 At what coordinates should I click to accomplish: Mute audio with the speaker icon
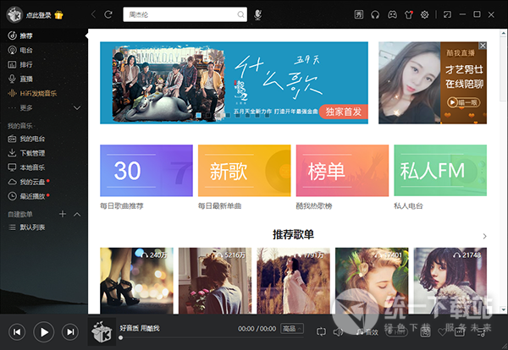coord(338,331)
